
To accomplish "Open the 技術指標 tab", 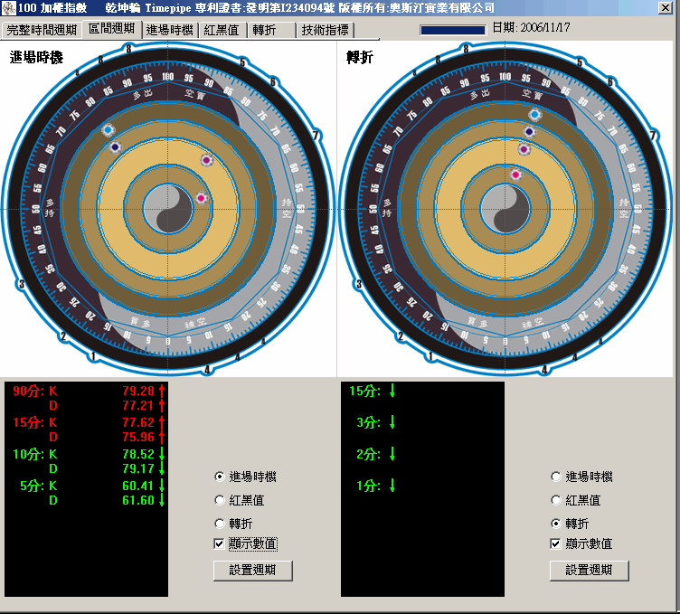I will [x=325, y=30].
